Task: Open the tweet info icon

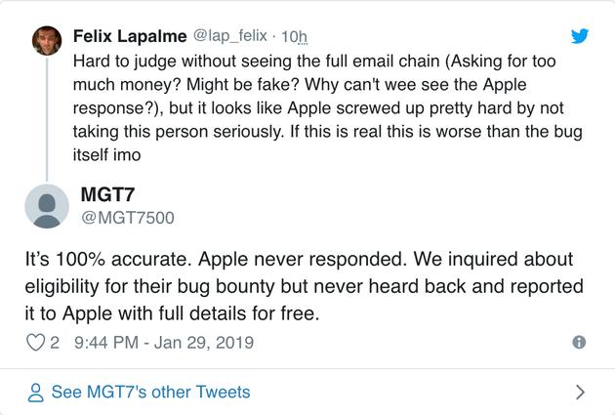Action: (x=579, y=343)
